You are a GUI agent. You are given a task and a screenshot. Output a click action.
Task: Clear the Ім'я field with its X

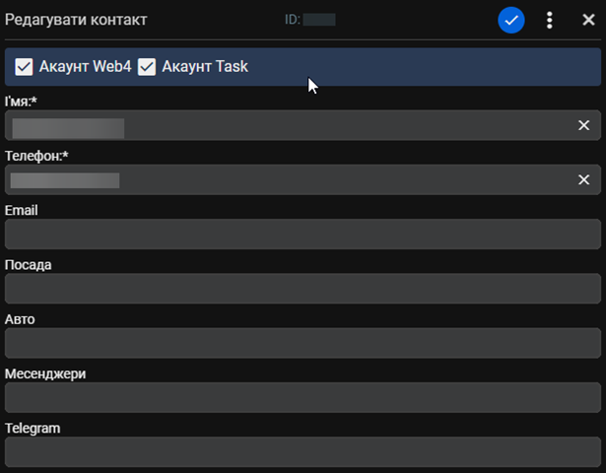click(x=583, y=125)
